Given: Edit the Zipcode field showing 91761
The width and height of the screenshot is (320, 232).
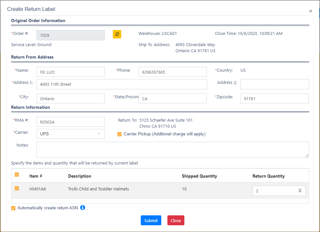Looking at the screenshot, I should [274, 98].
